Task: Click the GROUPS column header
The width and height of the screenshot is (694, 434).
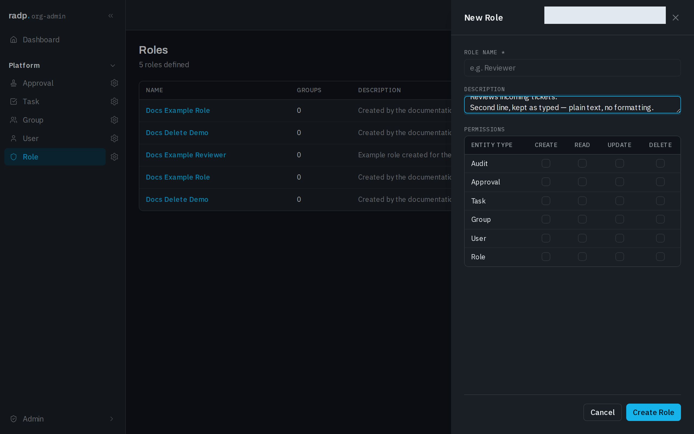Action: click(309, 90)
